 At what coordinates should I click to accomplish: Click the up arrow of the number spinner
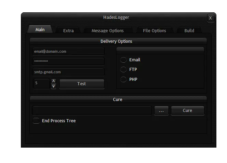click(x=53, y=81)
